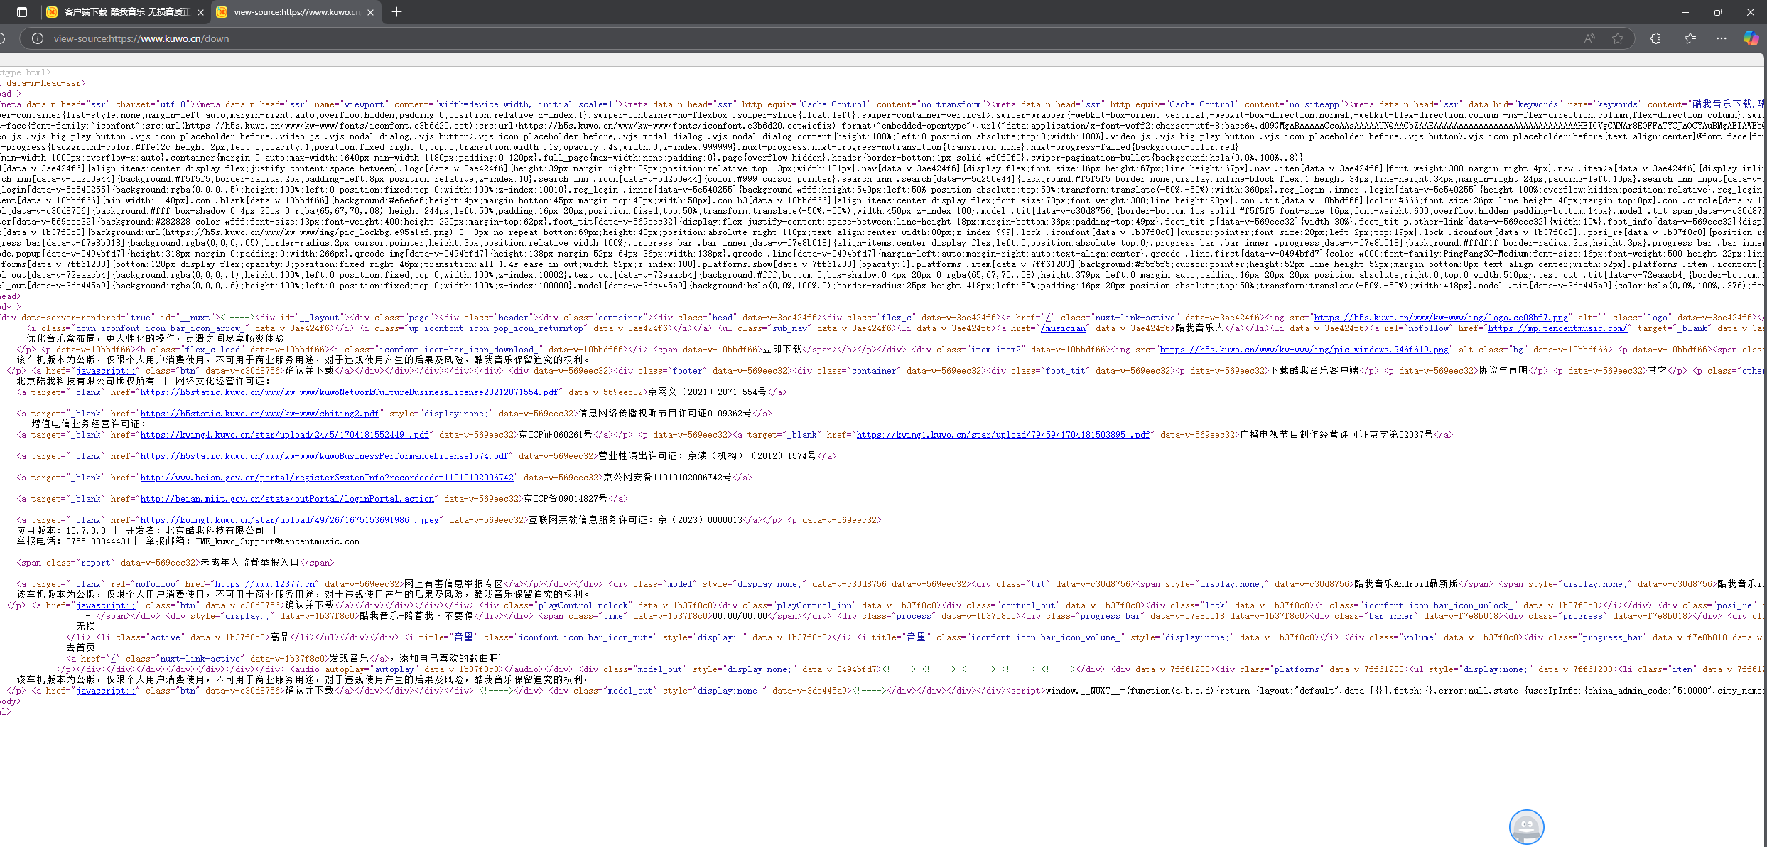Image resolution: width=1767 pixels, height=847 pixels.
Task: Open the beian.gov.cn recordcode link
Action: [327, 478]
